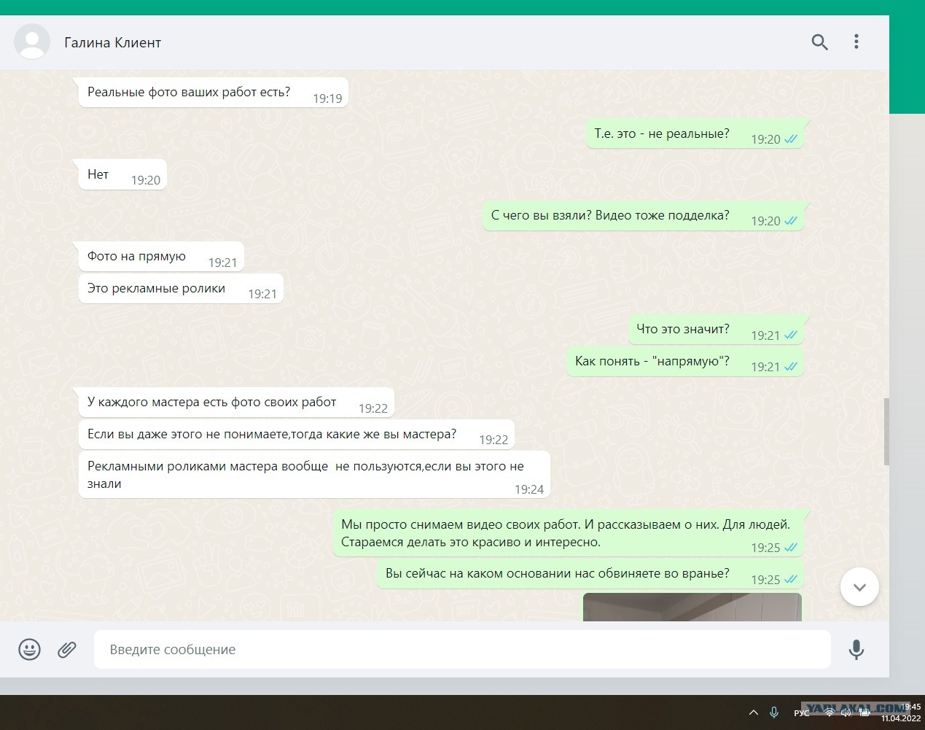
Task: Click the read checkmarks on 'Что это значит?'
Action: click(x=791, y=335)
